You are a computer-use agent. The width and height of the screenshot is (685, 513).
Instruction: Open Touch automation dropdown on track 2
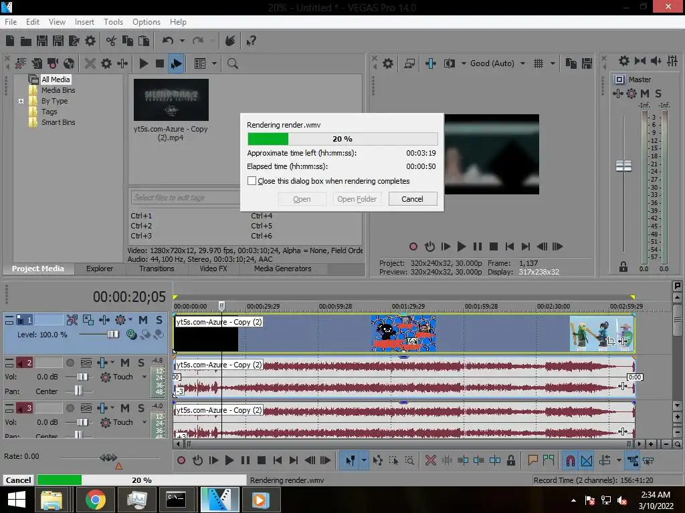(144, 377)
